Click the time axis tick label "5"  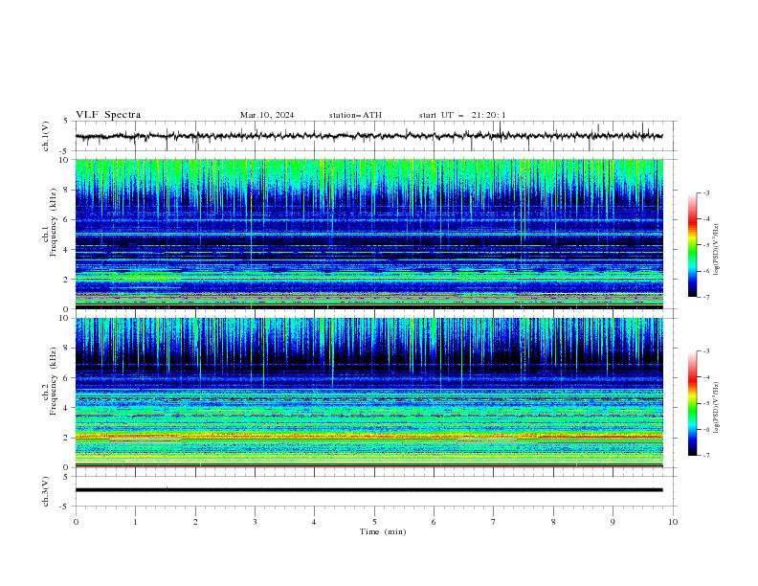374,522
